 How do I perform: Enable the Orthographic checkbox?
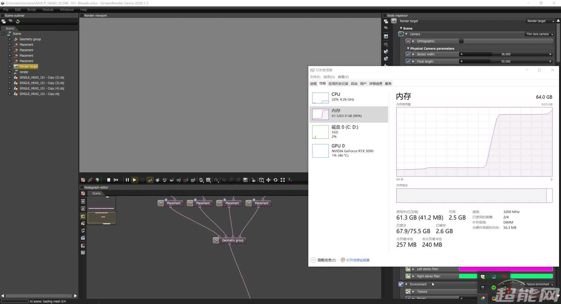pos(461,41)
